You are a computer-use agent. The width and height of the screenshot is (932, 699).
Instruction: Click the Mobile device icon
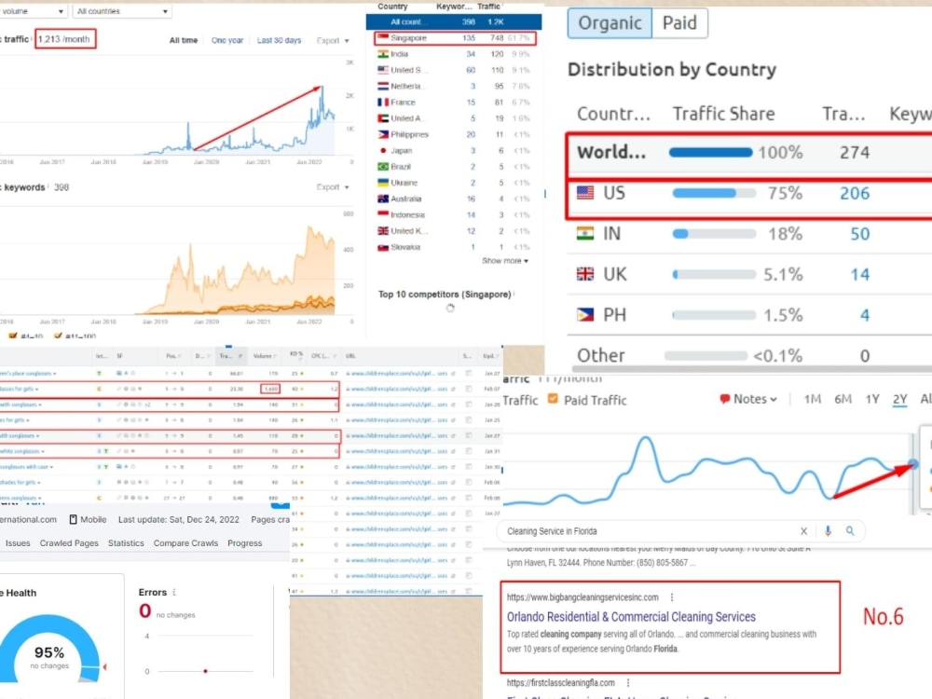click(73, 519)
